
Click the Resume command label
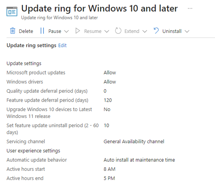(93, 31)
